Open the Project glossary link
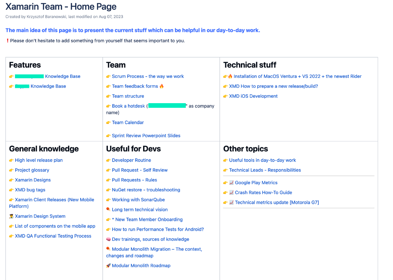The image size is (393, 280). point(32,170)
